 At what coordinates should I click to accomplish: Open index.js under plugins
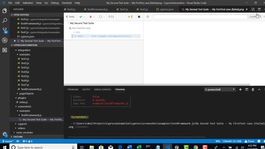pyautogui.click(x=24, y=102)
